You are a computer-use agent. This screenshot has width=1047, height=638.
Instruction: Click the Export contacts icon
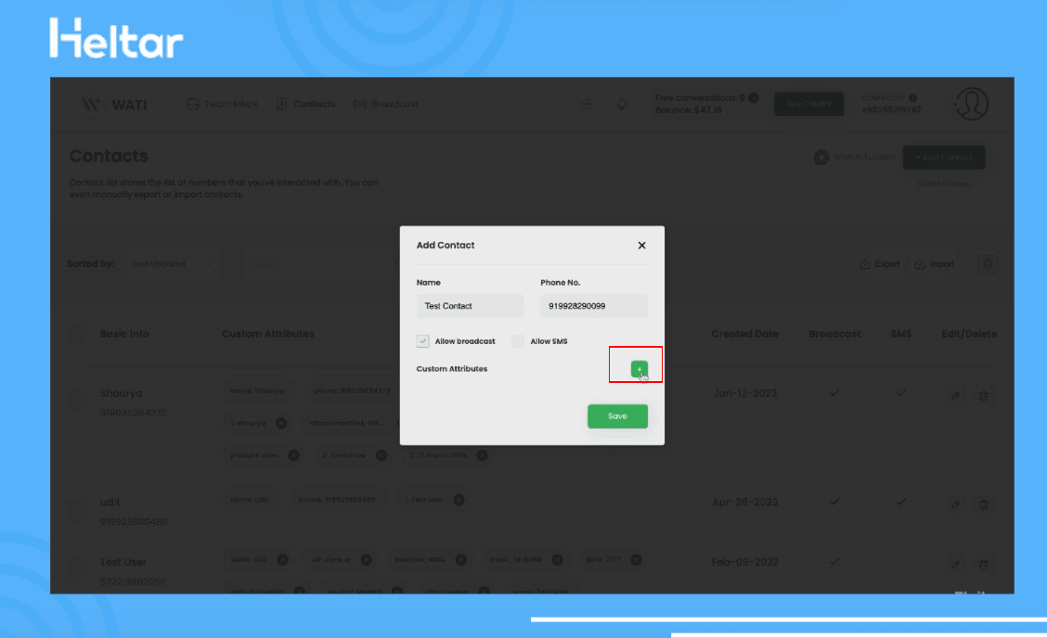[879, 264]
